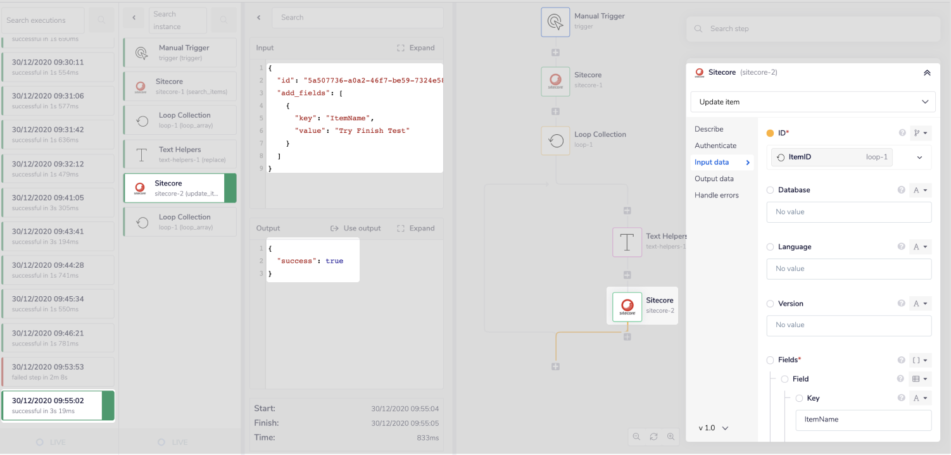Open the Authenticate tab
The image size is (951, 455).
pyautogui.click(x=716, y=146)
